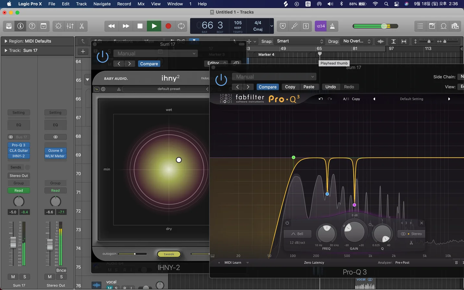The width and height of the screenshot is (464, 290).
Task: Open the Pro-Q 3 insert slot on Sum 17
Action: click(x=18, y=145)
